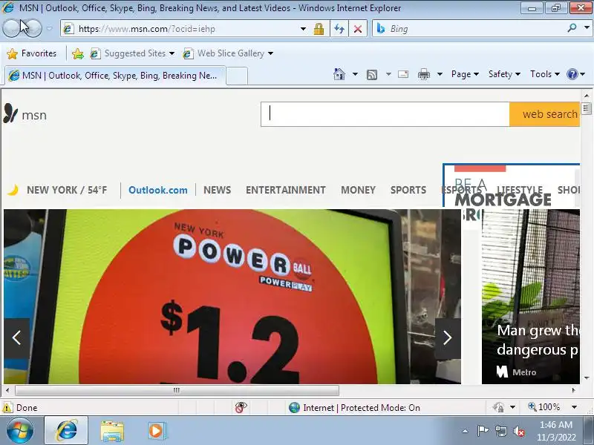The width and height of the screenshot is (594, 445).
Task: Expand the feeds dropdown arrow
Action: (x=388, y=74)
